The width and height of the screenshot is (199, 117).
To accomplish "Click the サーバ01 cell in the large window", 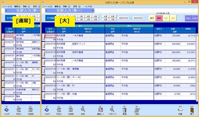I will click(x=88, y=77).
